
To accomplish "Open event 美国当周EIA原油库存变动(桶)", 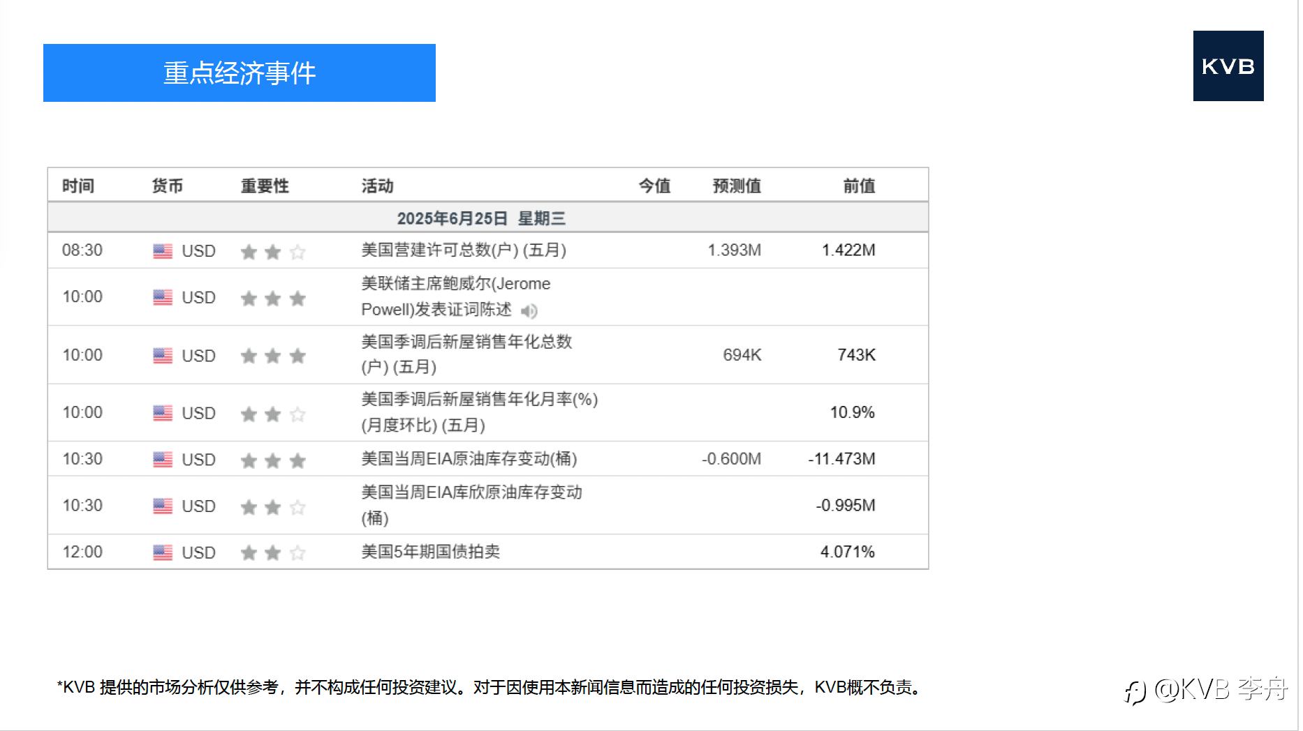I will 469,459.
